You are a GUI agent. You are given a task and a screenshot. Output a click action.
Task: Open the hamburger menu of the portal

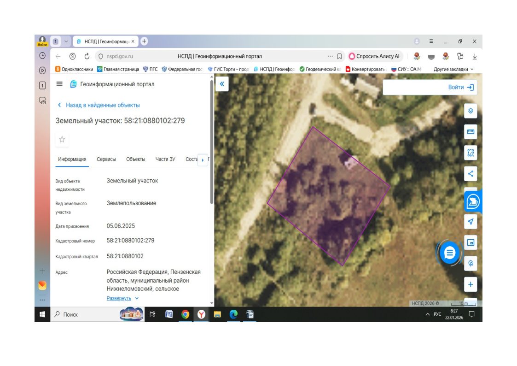(x=59, y=84)
